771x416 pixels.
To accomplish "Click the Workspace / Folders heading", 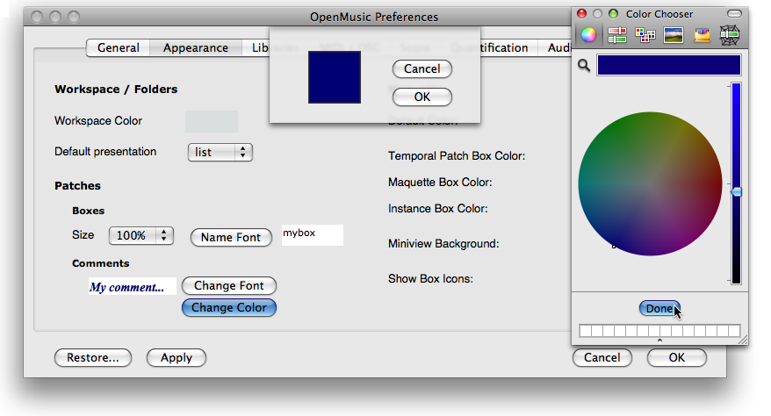I will click(x=116, y=90).
